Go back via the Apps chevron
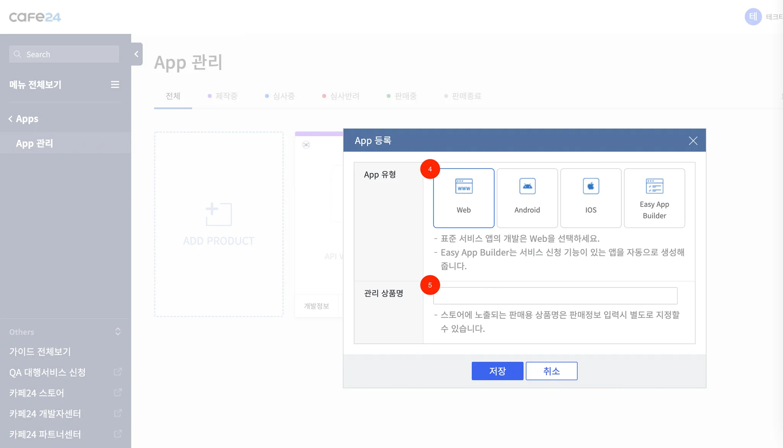The image size is (783, 448). click(x=11, y=119)
